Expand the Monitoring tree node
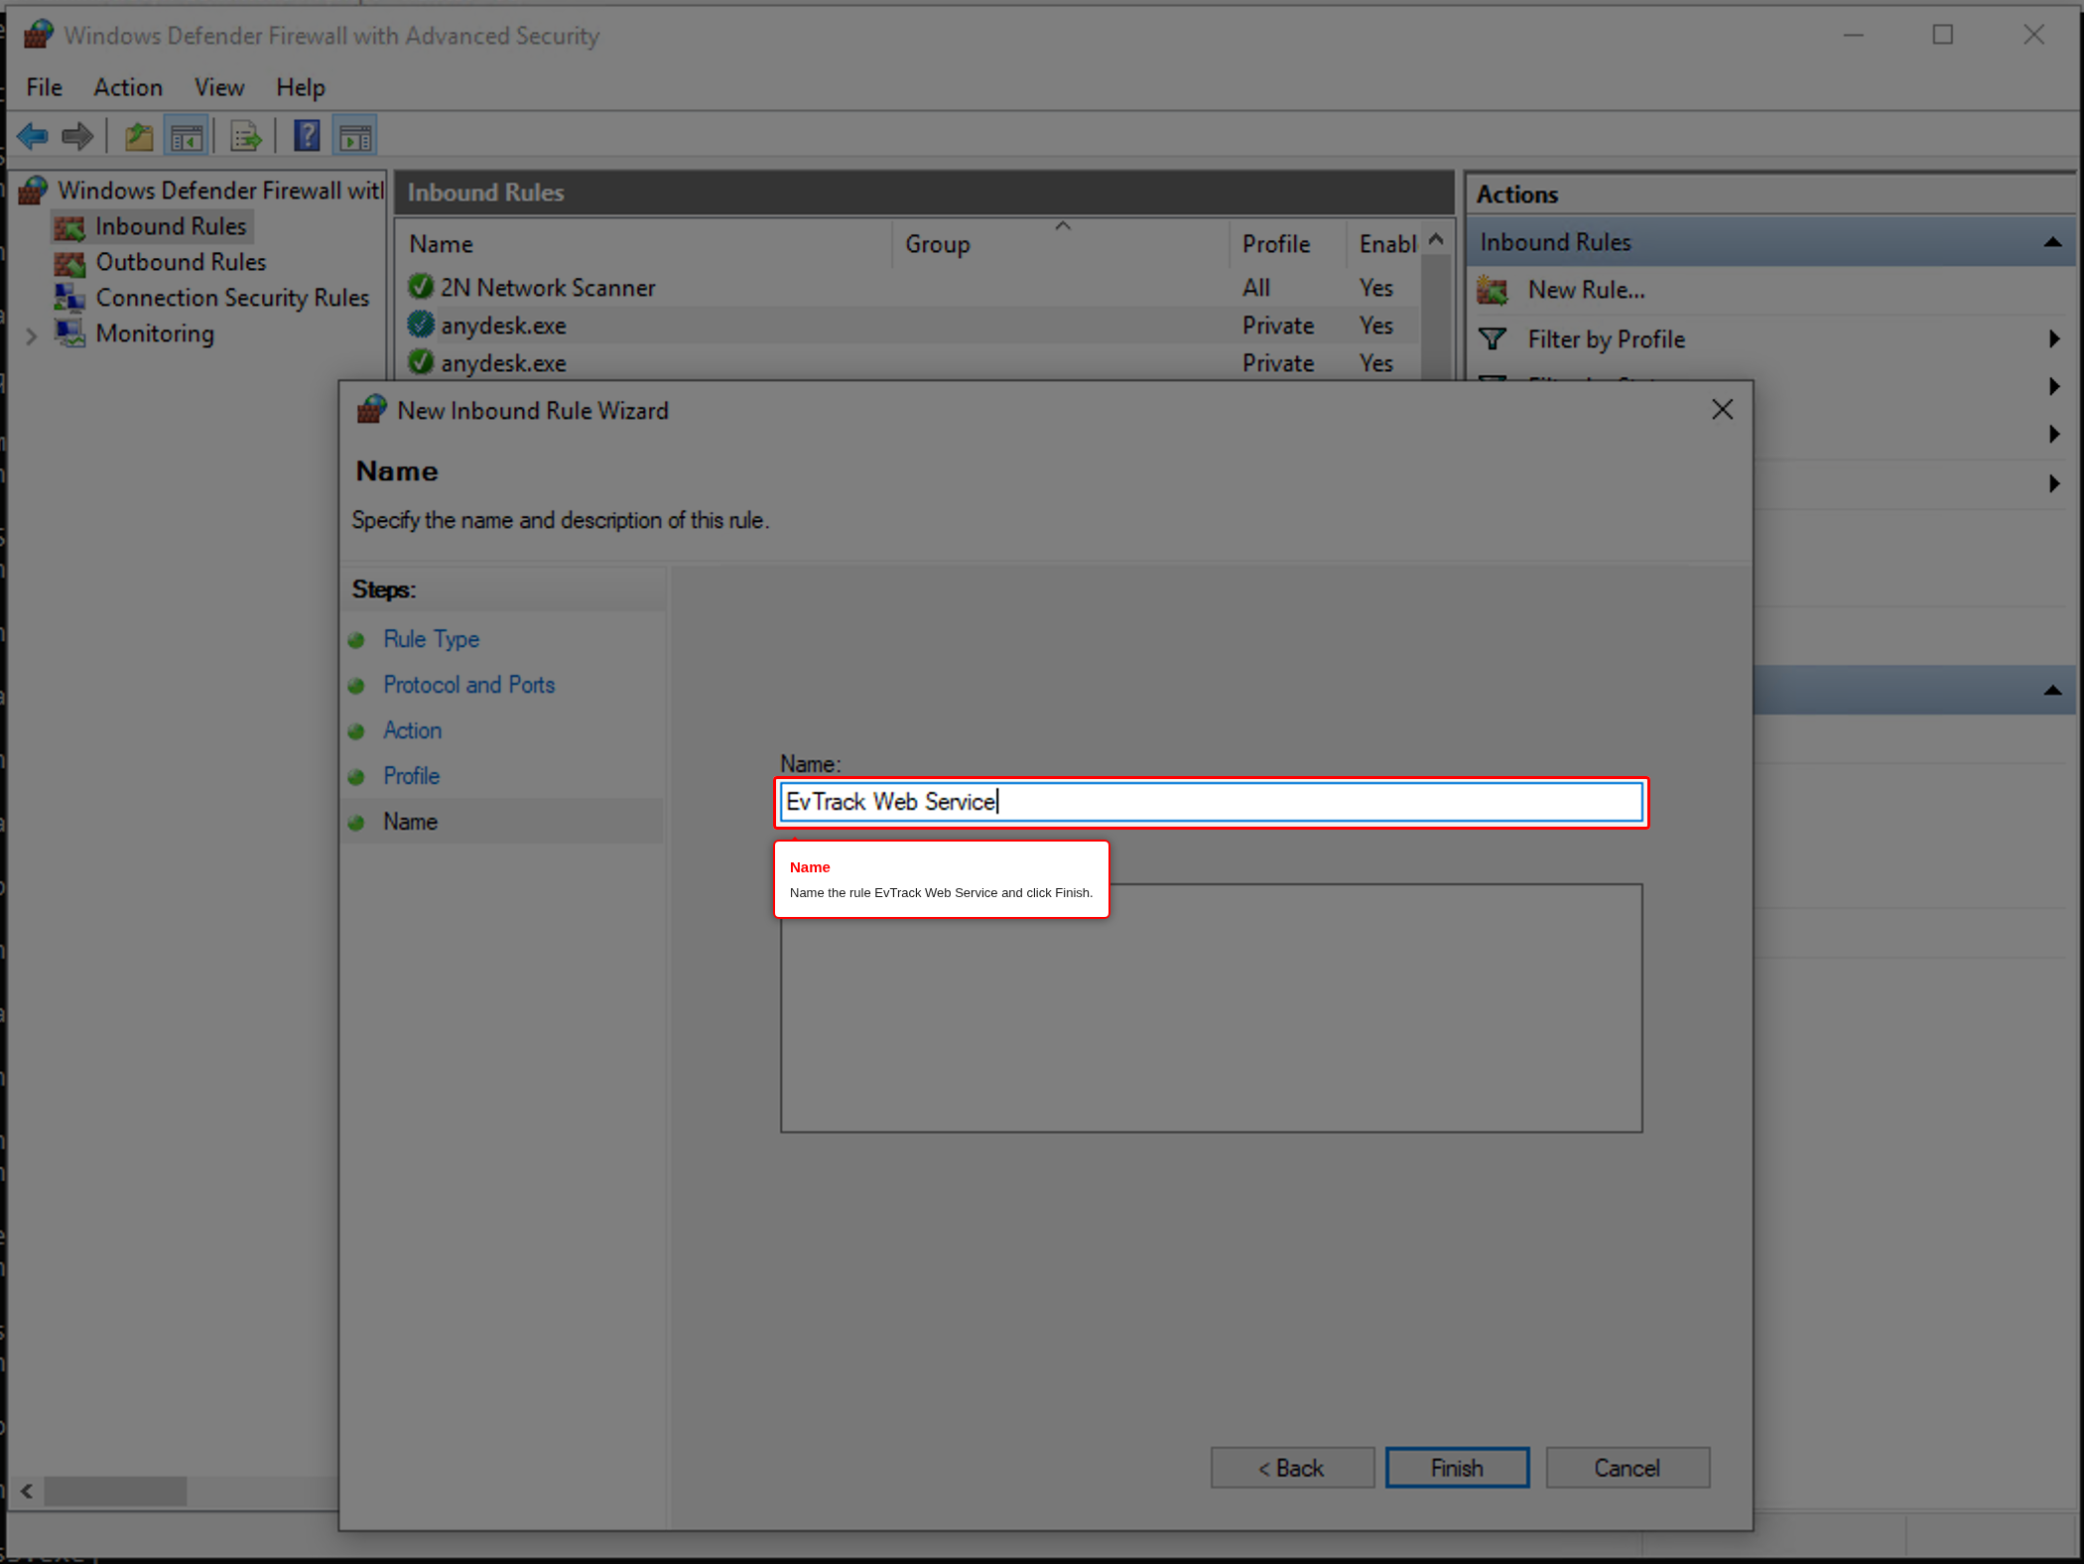Screen dimensions: 2084x1564 32,335
